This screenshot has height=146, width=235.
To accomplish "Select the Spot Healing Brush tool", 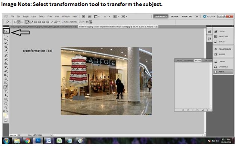I will (x=6, y=55).
